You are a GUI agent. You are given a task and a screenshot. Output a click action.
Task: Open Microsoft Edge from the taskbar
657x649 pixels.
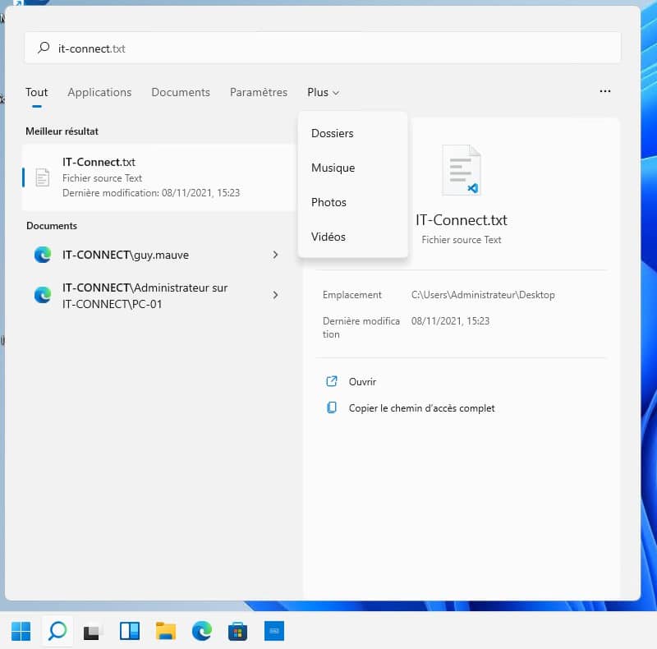point(202,631)
